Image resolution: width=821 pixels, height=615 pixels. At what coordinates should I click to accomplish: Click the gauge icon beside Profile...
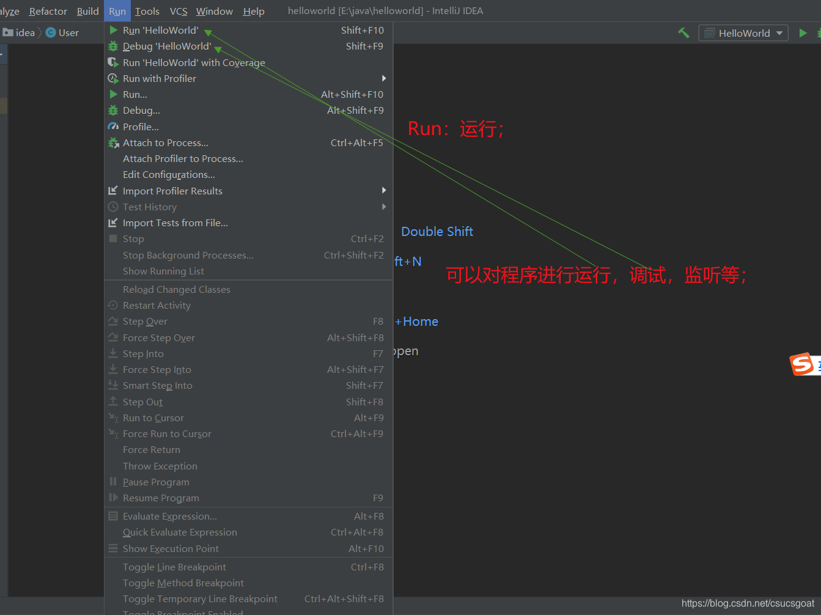point(113,127)
